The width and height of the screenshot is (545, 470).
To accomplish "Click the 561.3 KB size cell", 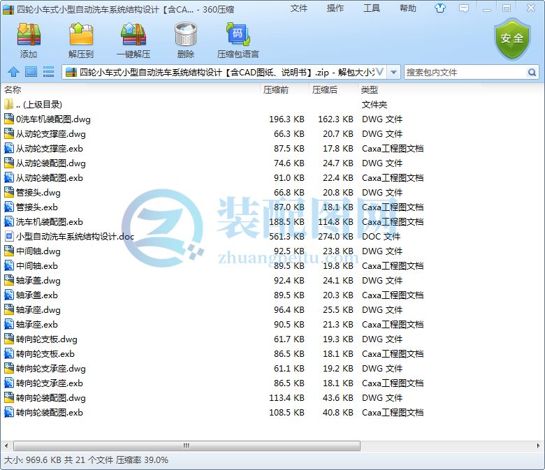I will click(286, 236).
